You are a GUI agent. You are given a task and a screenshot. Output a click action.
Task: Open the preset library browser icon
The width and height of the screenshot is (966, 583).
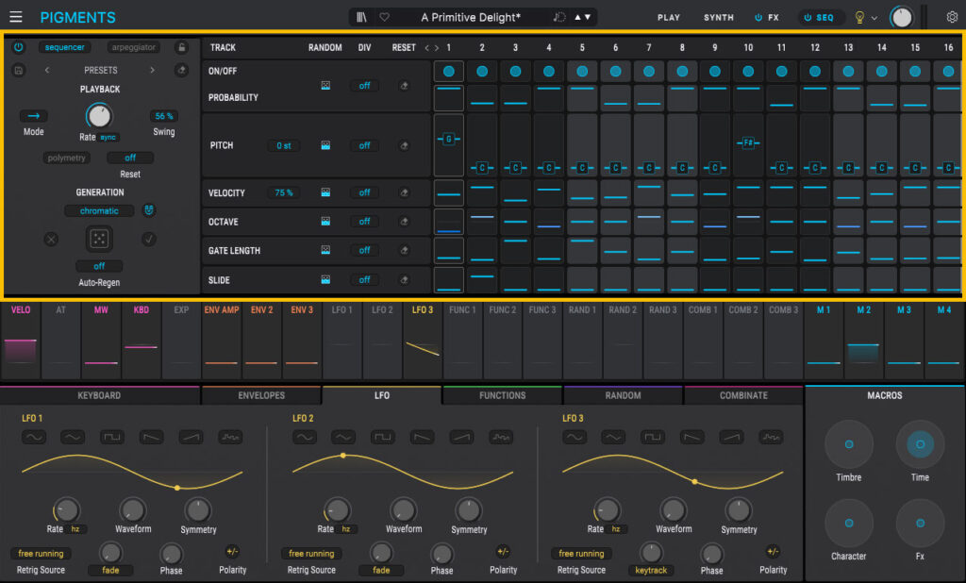361,17
